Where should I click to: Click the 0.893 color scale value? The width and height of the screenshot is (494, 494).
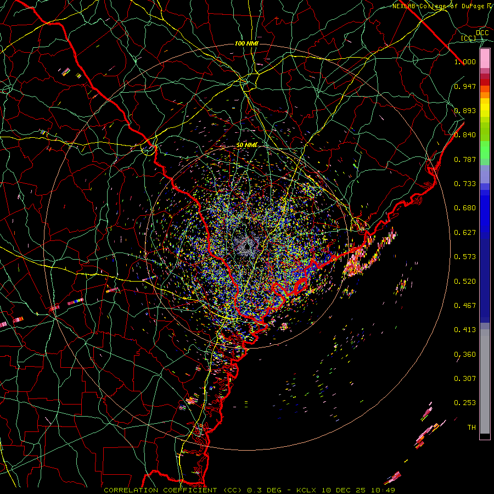[x=465, y=110]
